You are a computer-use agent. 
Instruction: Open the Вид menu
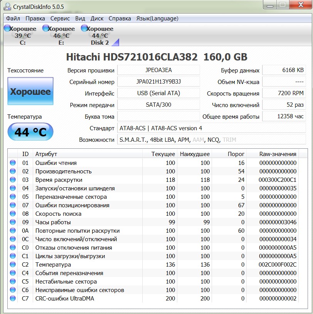click(80, 18)
